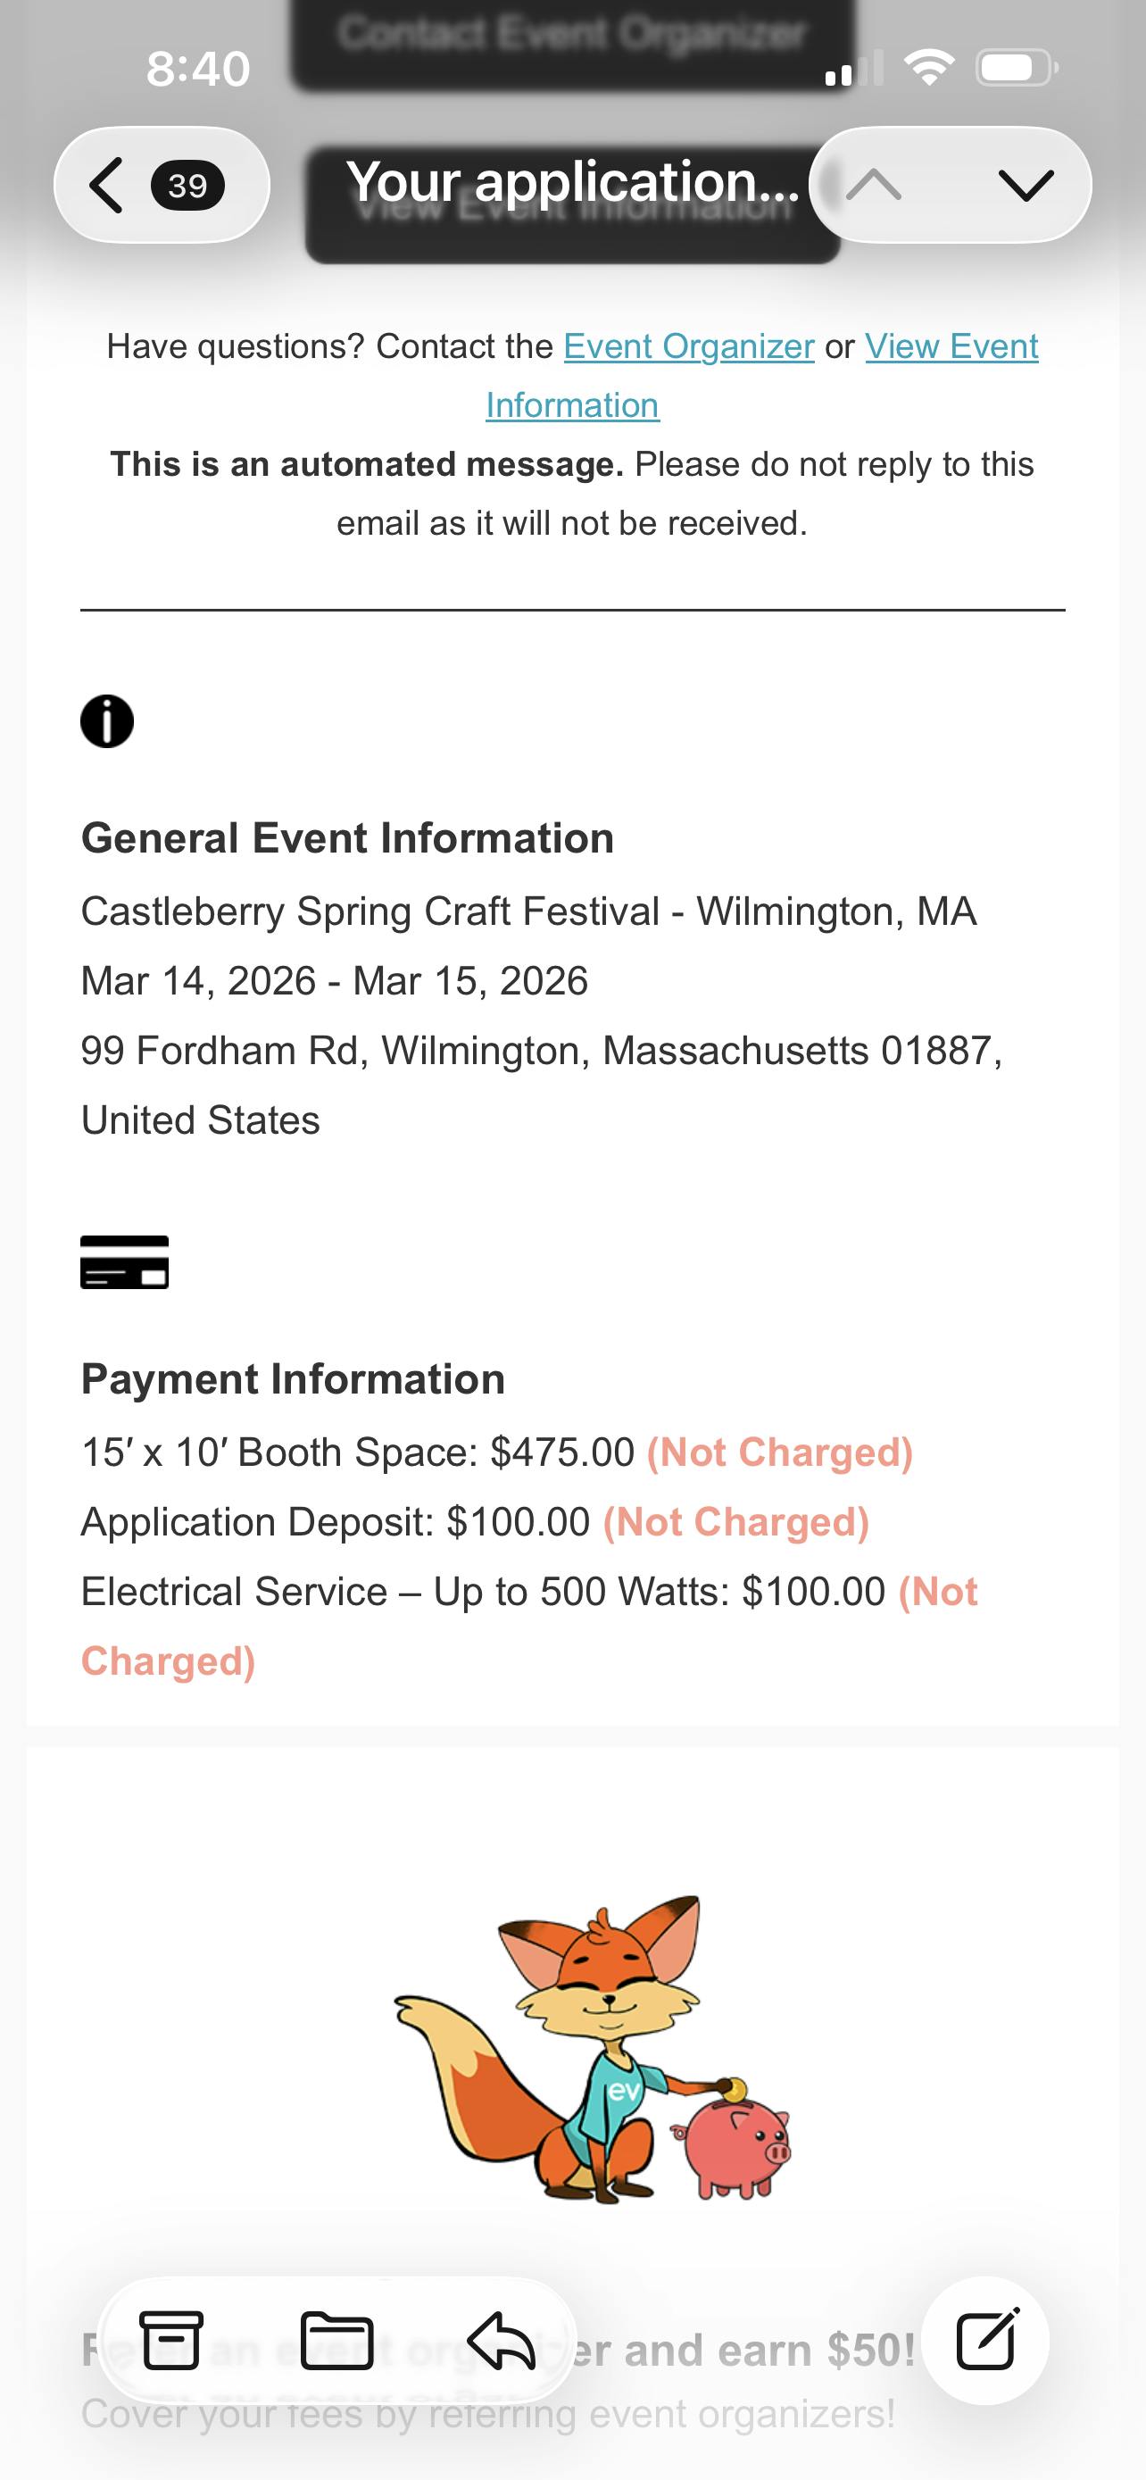Screen dimensions: 1146x2480
Task: Tap the 39 unread count badge
Action: (x=187, y=185)
